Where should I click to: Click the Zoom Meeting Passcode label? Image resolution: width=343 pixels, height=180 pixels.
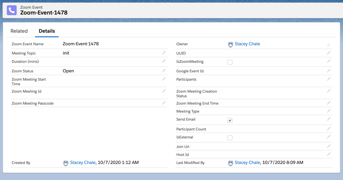(33, 103)
